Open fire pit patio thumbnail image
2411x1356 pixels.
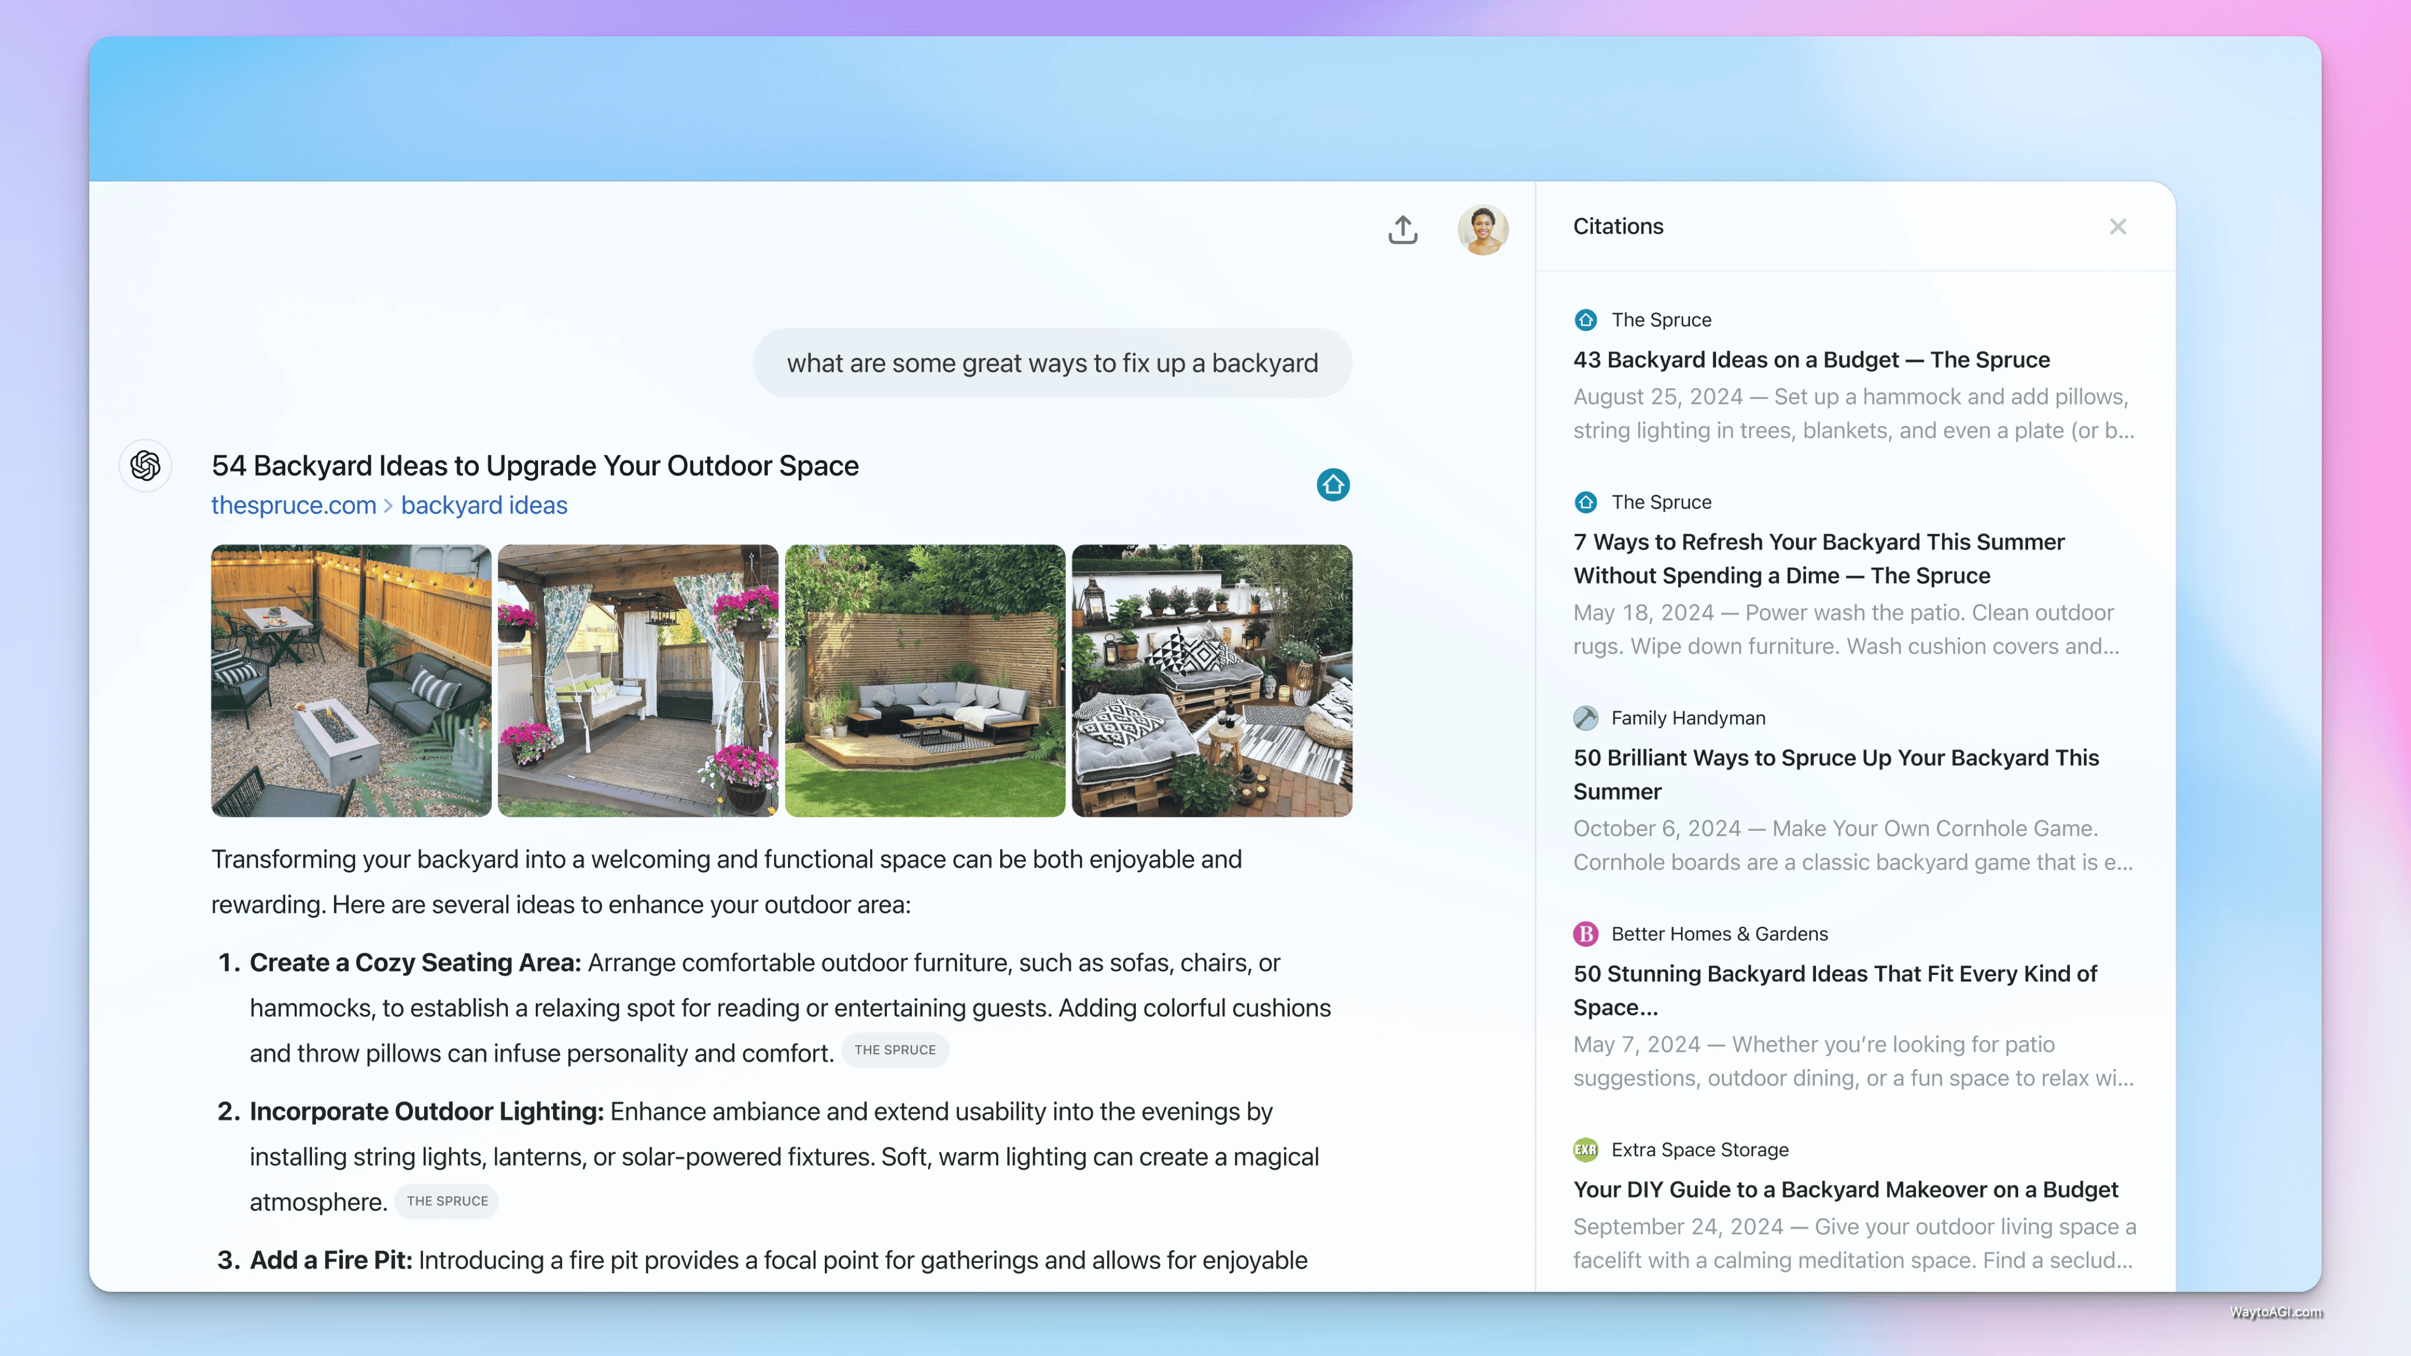(x=351, y=680)
